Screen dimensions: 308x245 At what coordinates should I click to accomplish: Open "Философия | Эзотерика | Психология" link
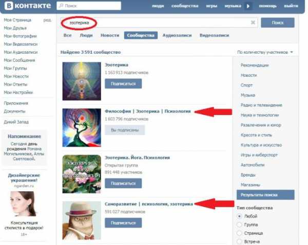click(148, 112)
